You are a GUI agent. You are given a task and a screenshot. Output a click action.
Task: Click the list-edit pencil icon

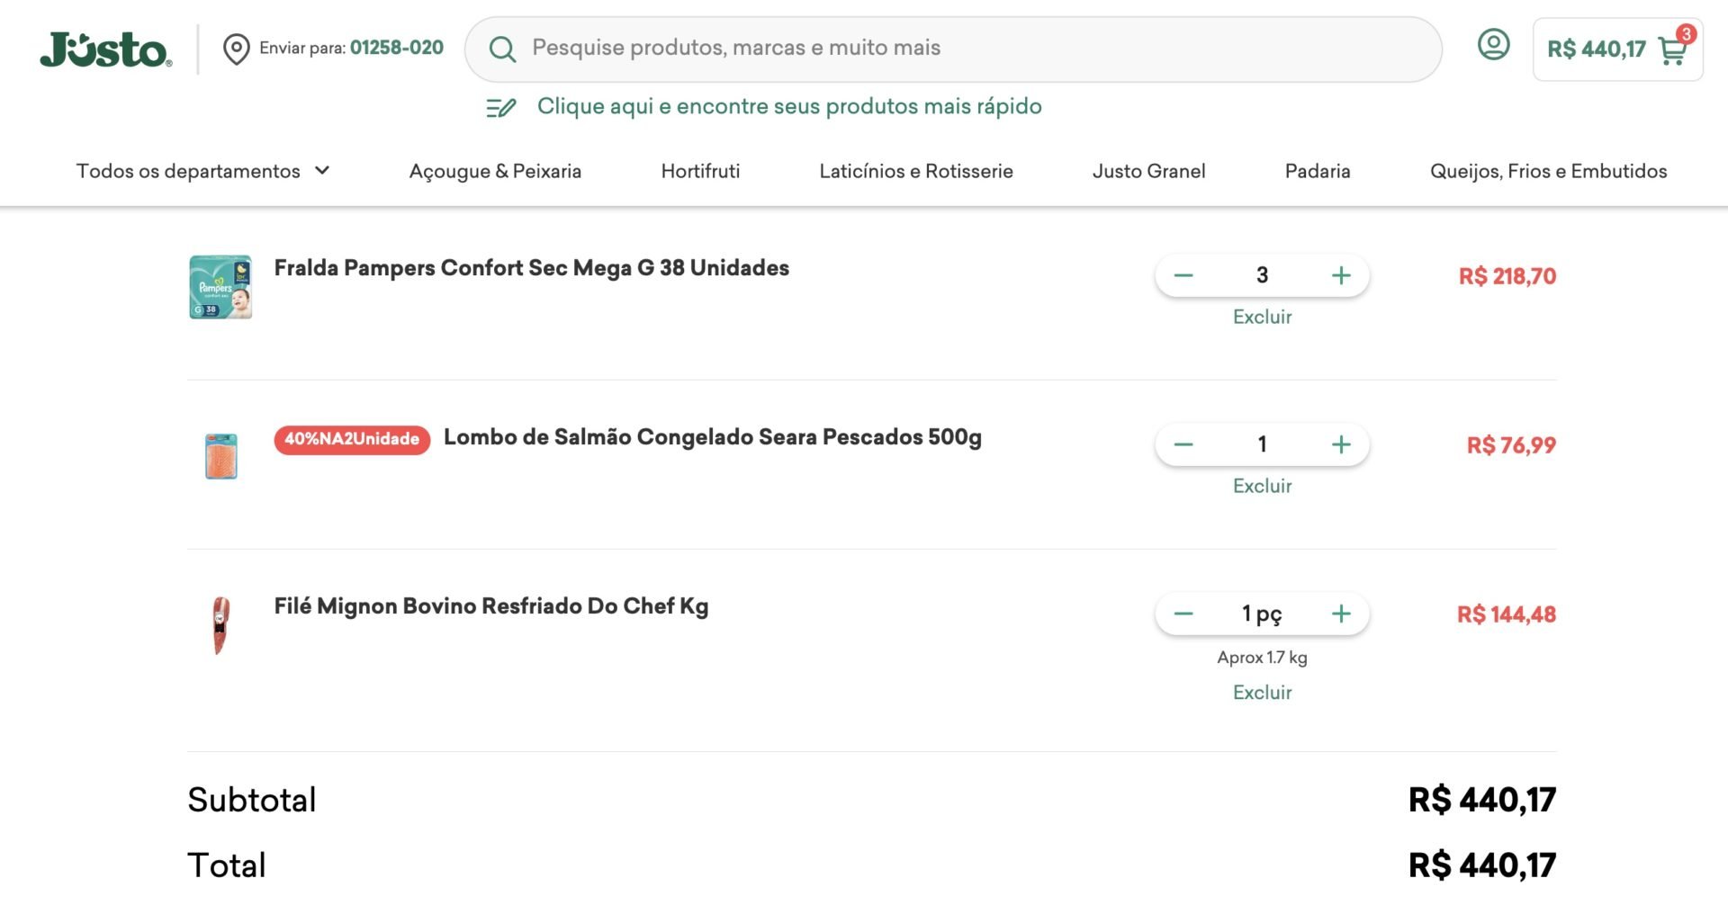point(500,108)
